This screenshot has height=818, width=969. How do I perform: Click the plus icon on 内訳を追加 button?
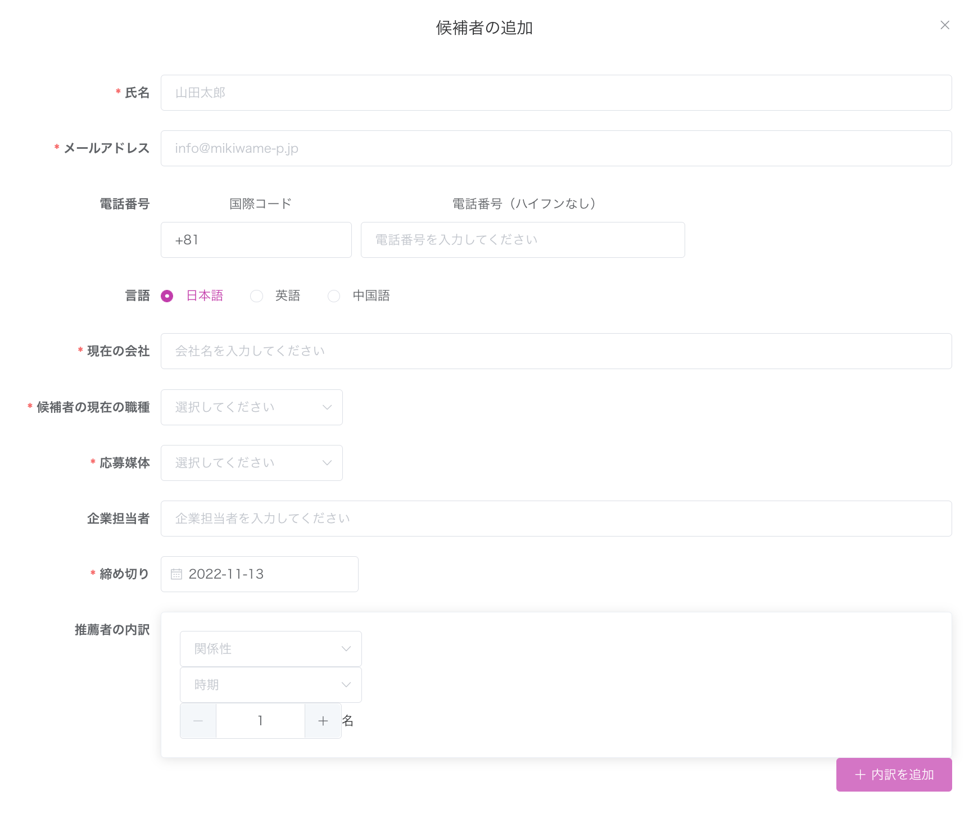click(x=860, y=775)
